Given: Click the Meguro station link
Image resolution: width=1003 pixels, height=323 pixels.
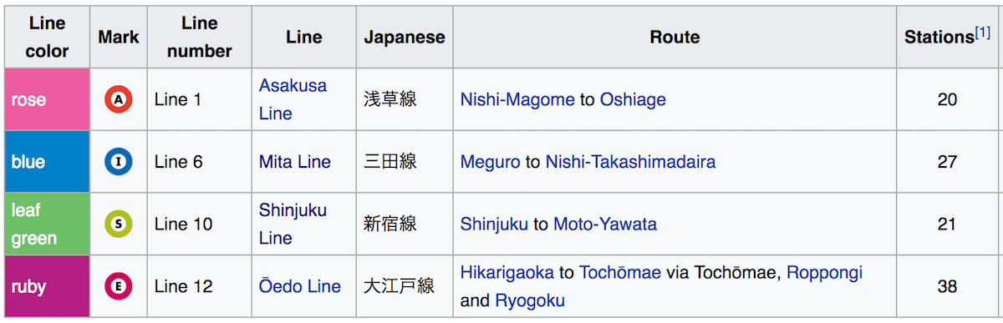Looking at the screenshot, I should pos(490,162).
